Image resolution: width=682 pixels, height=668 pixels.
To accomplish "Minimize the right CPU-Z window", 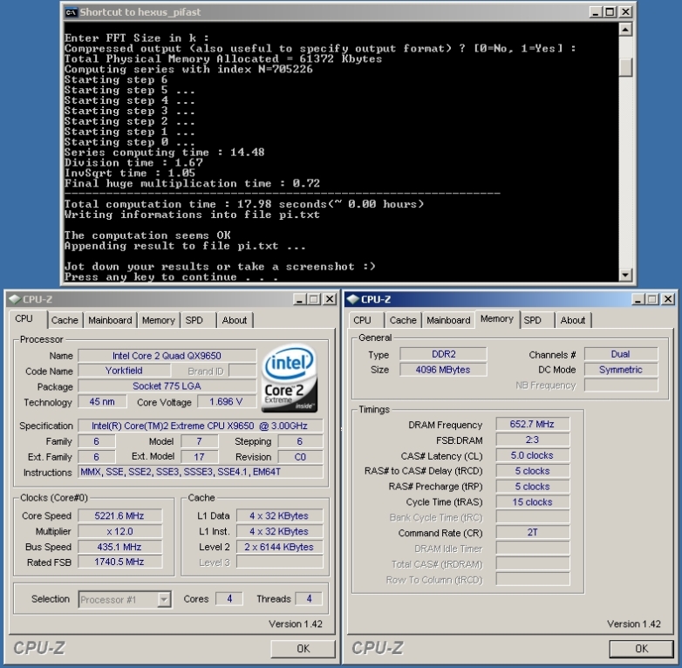I will coord(638,299).
